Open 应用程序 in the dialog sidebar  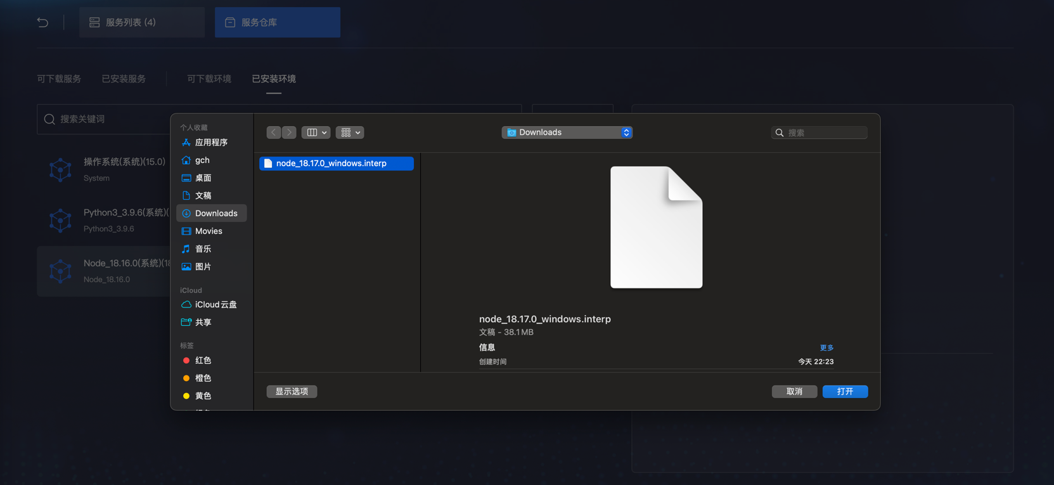[211, 143]
